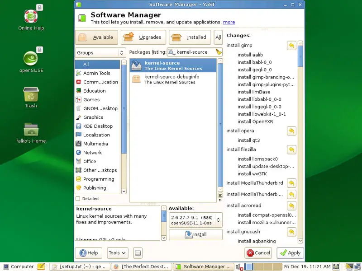The height and width of the screenshot is (271, 362).
Task: Switch to the setup.txt gedit taskbar window
Action: pos(80,266)
